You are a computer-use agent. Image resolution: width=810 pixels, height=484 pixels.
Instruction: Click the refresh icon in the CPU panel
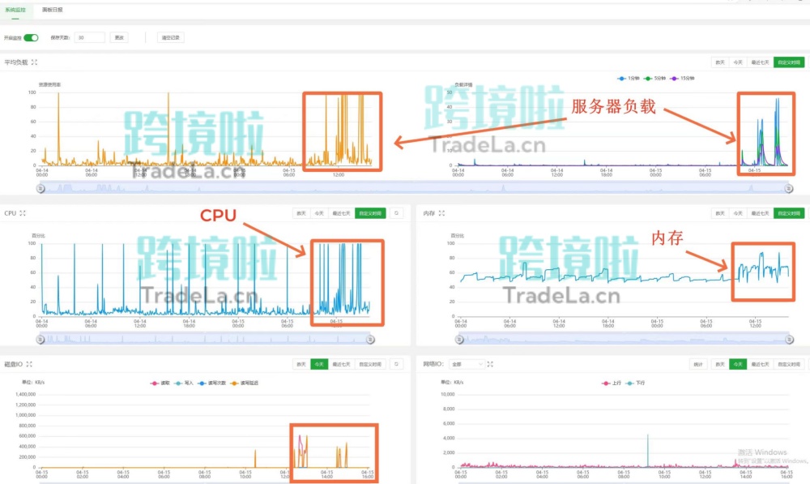[x=397, y=213]
